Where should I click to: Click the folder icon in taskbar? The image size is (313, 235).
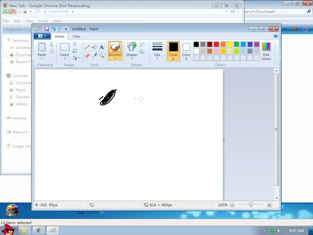[25, 231]
